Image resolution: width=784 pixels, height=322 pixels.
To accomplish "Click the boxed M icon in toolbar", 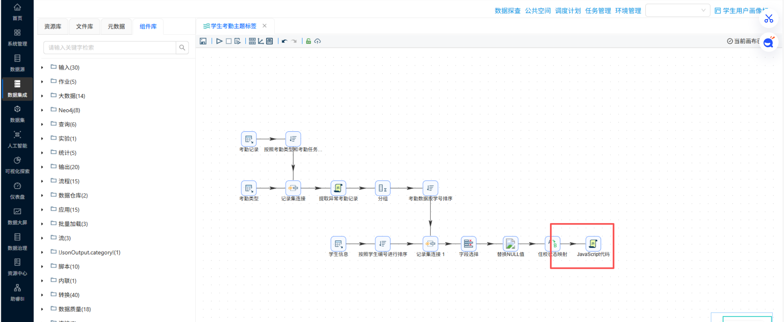I will 270,41.
